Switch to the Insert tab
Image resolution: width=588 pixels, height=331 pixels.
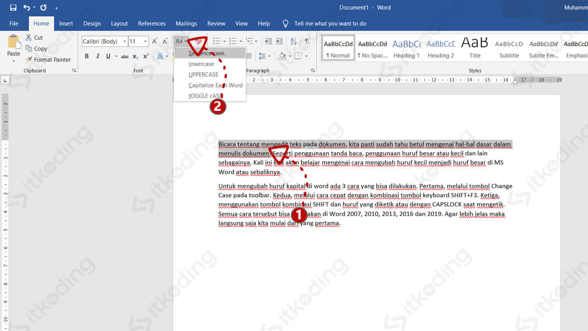[66, 23]
